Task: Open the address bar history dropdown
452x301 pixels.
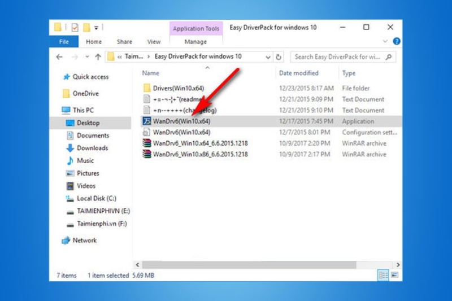Action: click(x=268, y=57)
